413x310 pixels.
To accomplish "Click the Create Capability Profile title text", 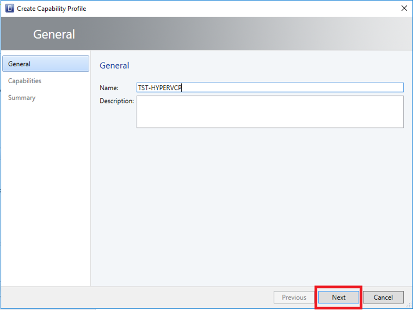I will (52, 9).
